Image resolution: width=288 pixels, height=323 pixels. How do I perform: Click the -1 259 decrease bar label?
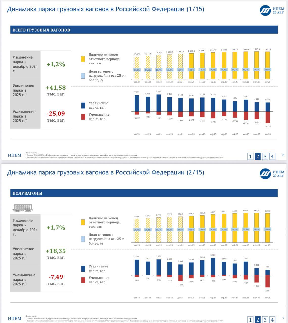180,285
